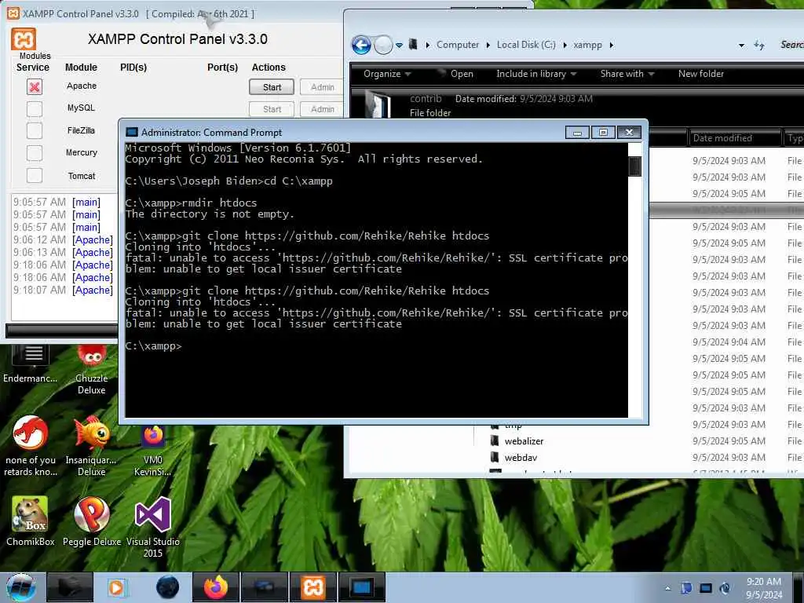Open MySQL Admin button

[322, 109]
